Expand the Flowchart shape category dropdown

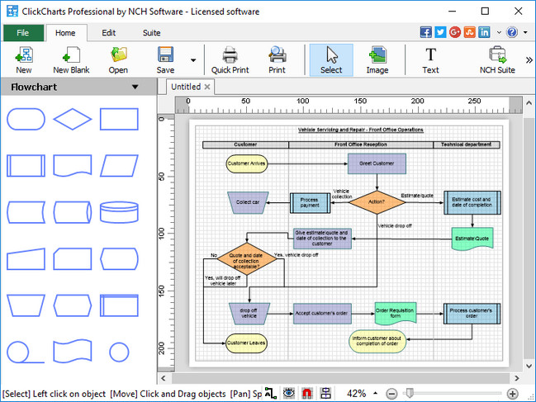click(135, 87)
